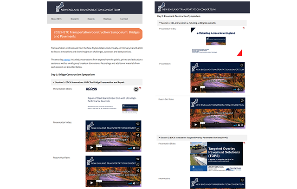
Task: Open the Research menu item
Action: pos(75,19)
